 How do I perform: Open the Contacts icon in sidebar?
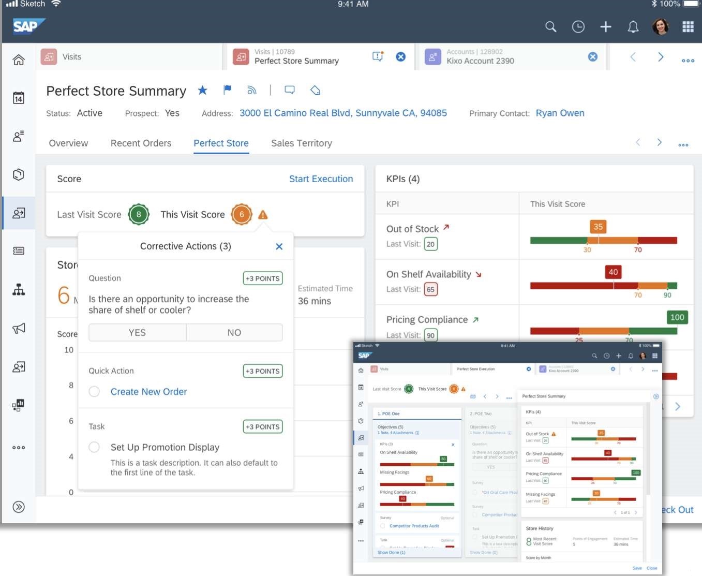pyautogui.click(x=18, y=136)
